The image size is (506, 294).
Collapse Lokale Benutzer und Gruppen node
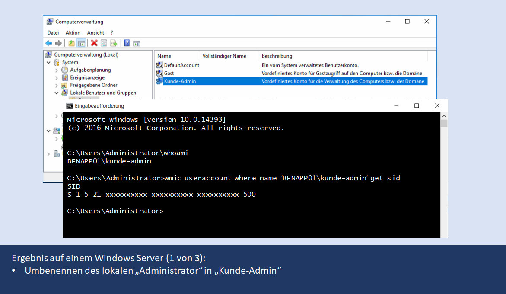point(57,93)
